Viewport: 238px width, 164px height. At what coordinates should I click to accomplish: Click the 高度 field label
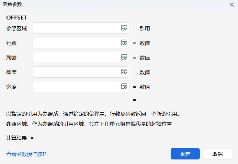point(11,72)
